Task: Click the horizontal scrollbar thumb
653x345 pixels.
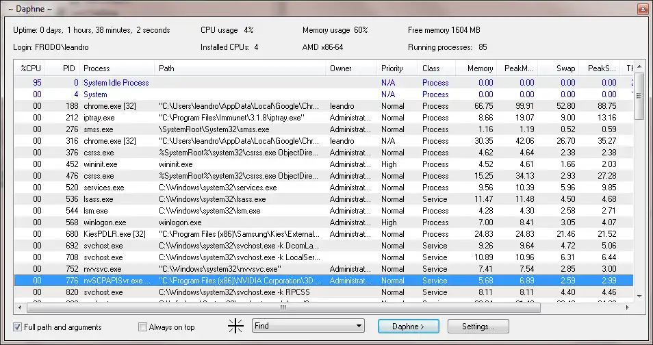Action: (x=283, y=308)
